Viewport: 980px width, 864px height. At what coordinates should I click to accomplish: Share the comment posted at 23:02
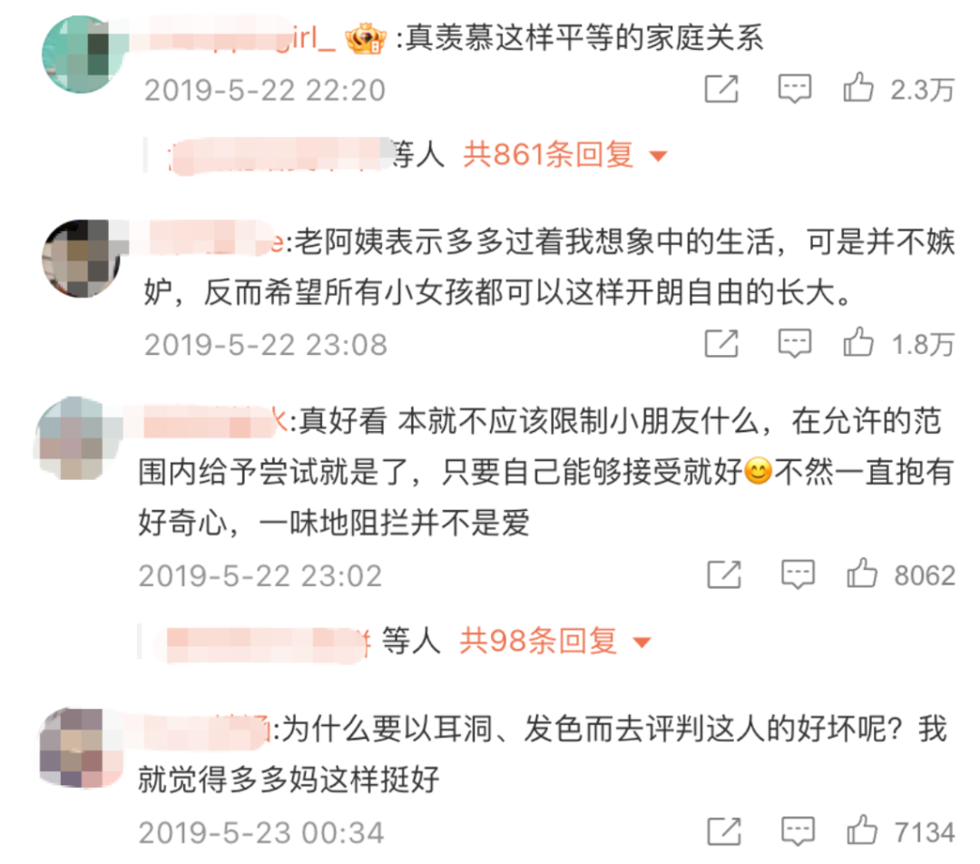point(724,574)
